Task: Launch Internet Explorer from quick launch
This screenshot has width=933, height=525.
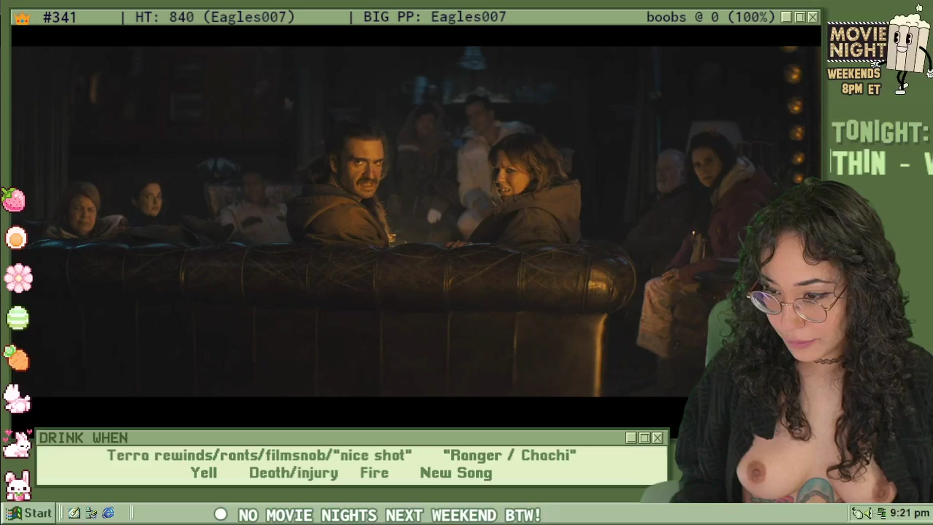Action: point(108,513)
